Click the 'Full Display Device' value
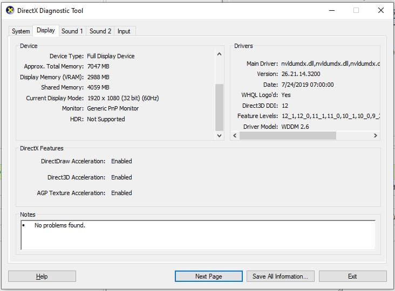Screen dimensions: 395x291 111,56
